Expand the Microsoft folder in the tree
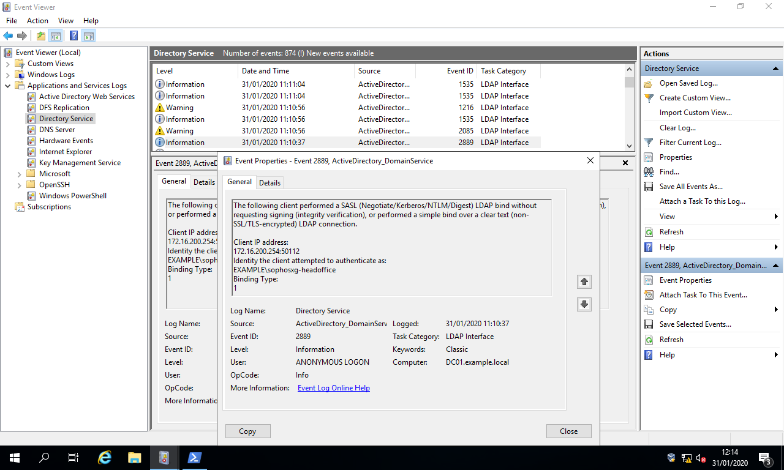 (x=19, y=173)
